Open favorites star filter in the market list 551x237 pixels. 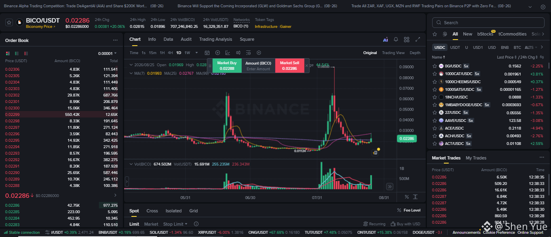click(x=435, y=34)
